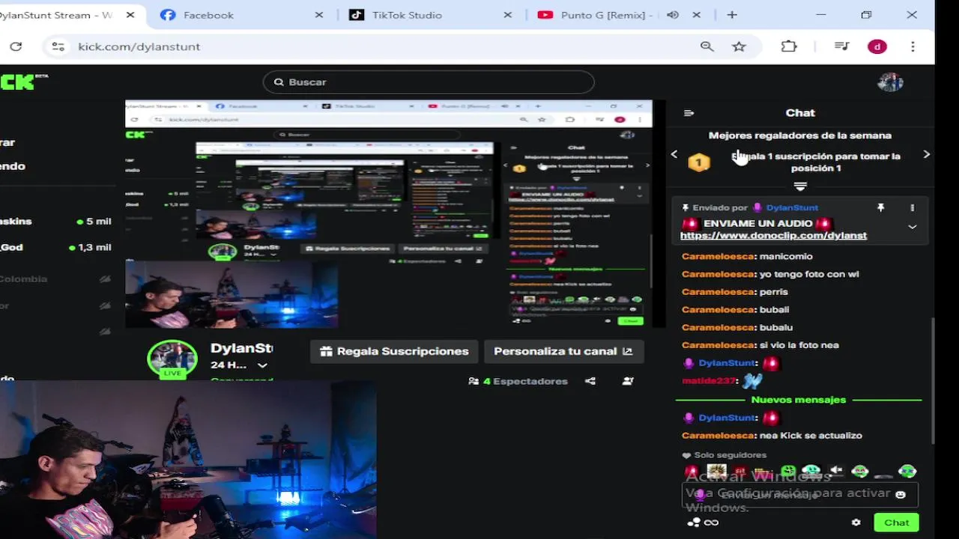This screenshot has width=959, height=539.
Task: Expand the stream title dropdown next to 24 H...
Action: (262, 365)
